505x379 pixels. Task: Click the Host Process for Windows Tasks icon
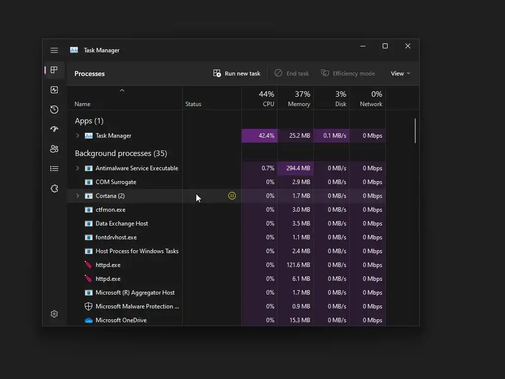click(89, 251)
